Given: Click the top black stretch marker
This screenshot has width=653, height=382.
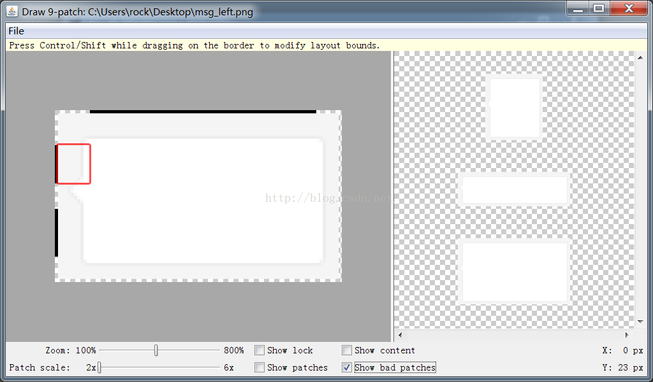Looking at the screenshot, I should [203, 111].
